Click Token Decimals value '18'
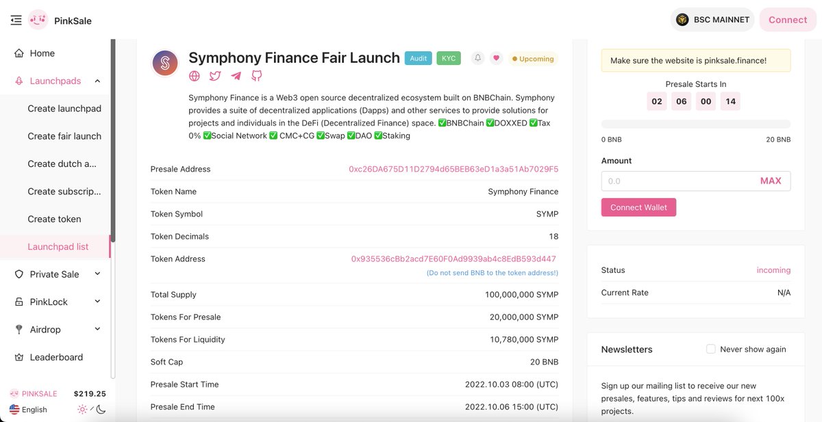 pos(553,237)
